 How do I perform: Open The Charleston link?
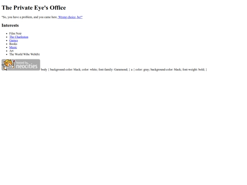click(19, 37)
